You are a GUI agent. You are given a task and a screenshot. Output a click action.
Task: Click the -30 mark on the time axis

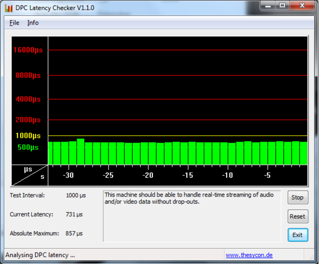(x=68, y=175)
